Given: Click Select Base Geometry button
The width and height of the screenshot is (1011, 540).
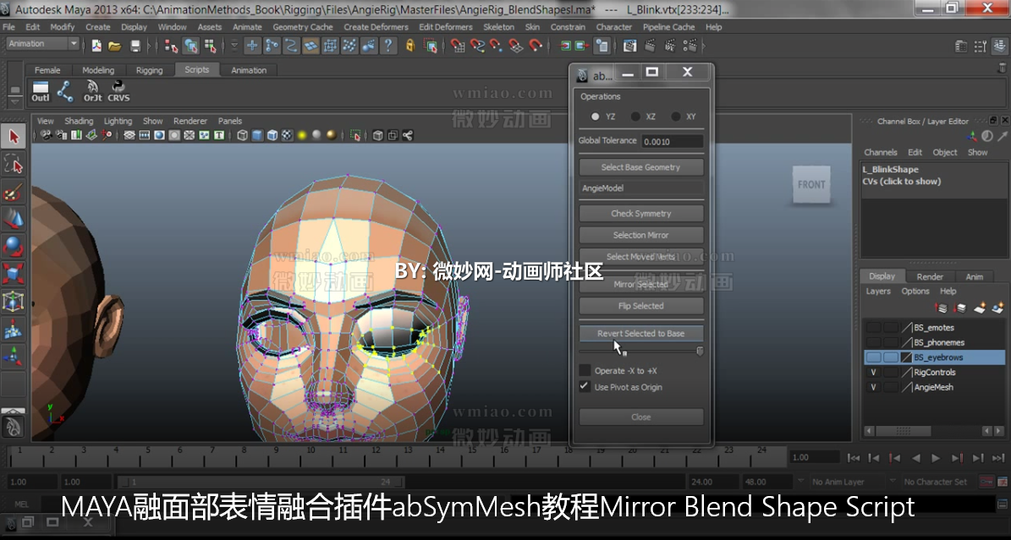Looking at the screenshot, I should [x=641, y=166].
